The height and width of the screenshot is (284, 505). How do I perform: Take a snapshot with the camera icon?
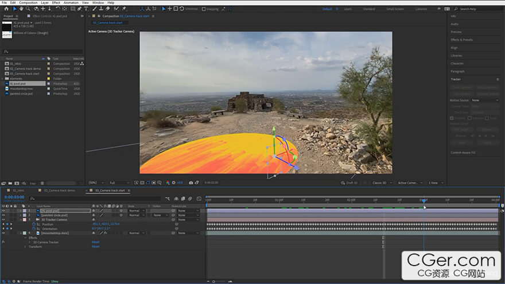click(x=191, y=182)
